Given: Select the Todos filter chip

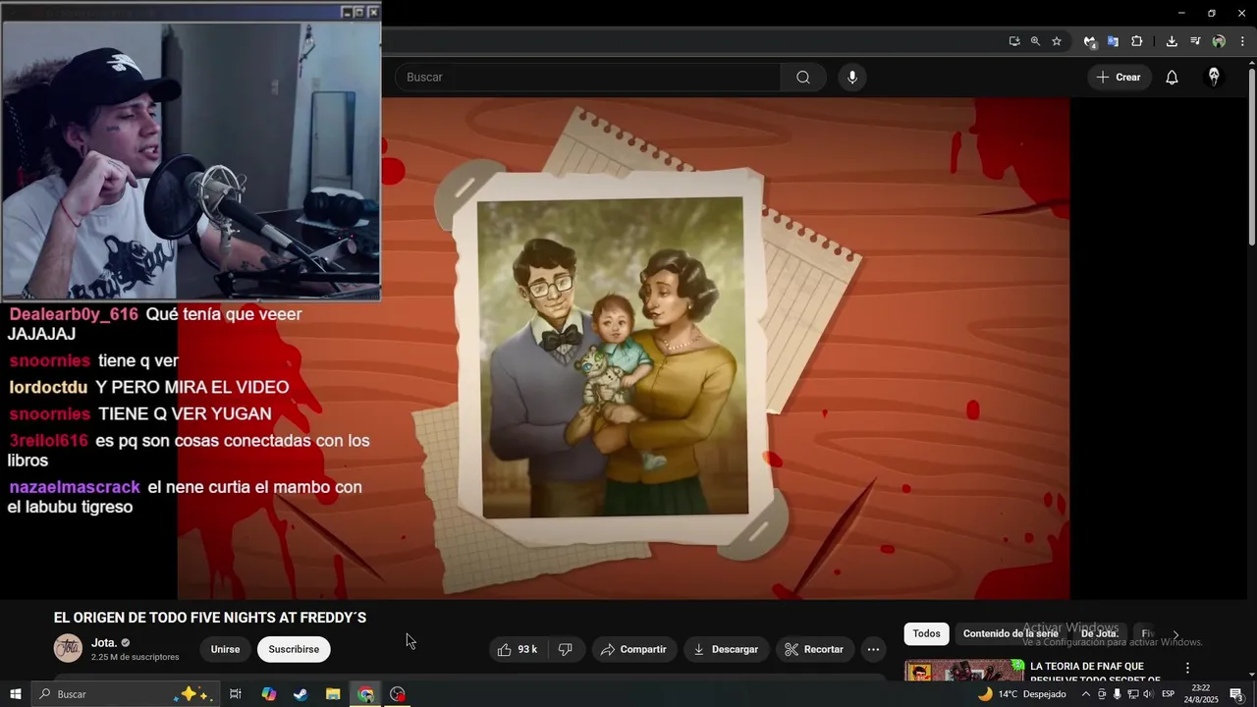Looking at the screenshot, I should click(926, 634).
